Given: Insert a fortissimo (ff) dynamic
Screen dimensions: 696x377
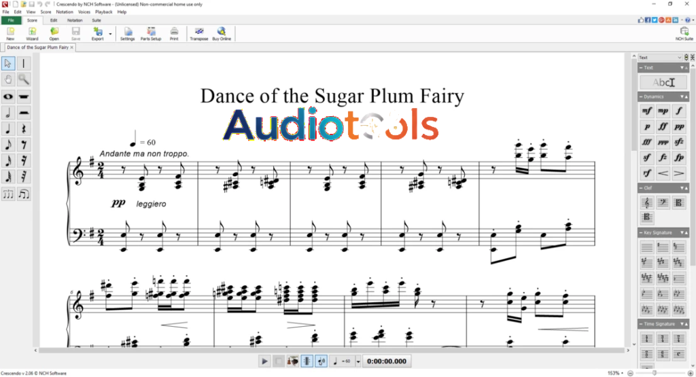Looking at the screenshot, I should coord(663,127).
